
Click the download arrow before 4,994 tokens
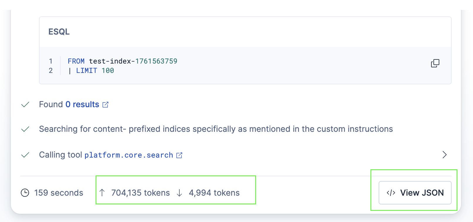[x=178, y=193]
